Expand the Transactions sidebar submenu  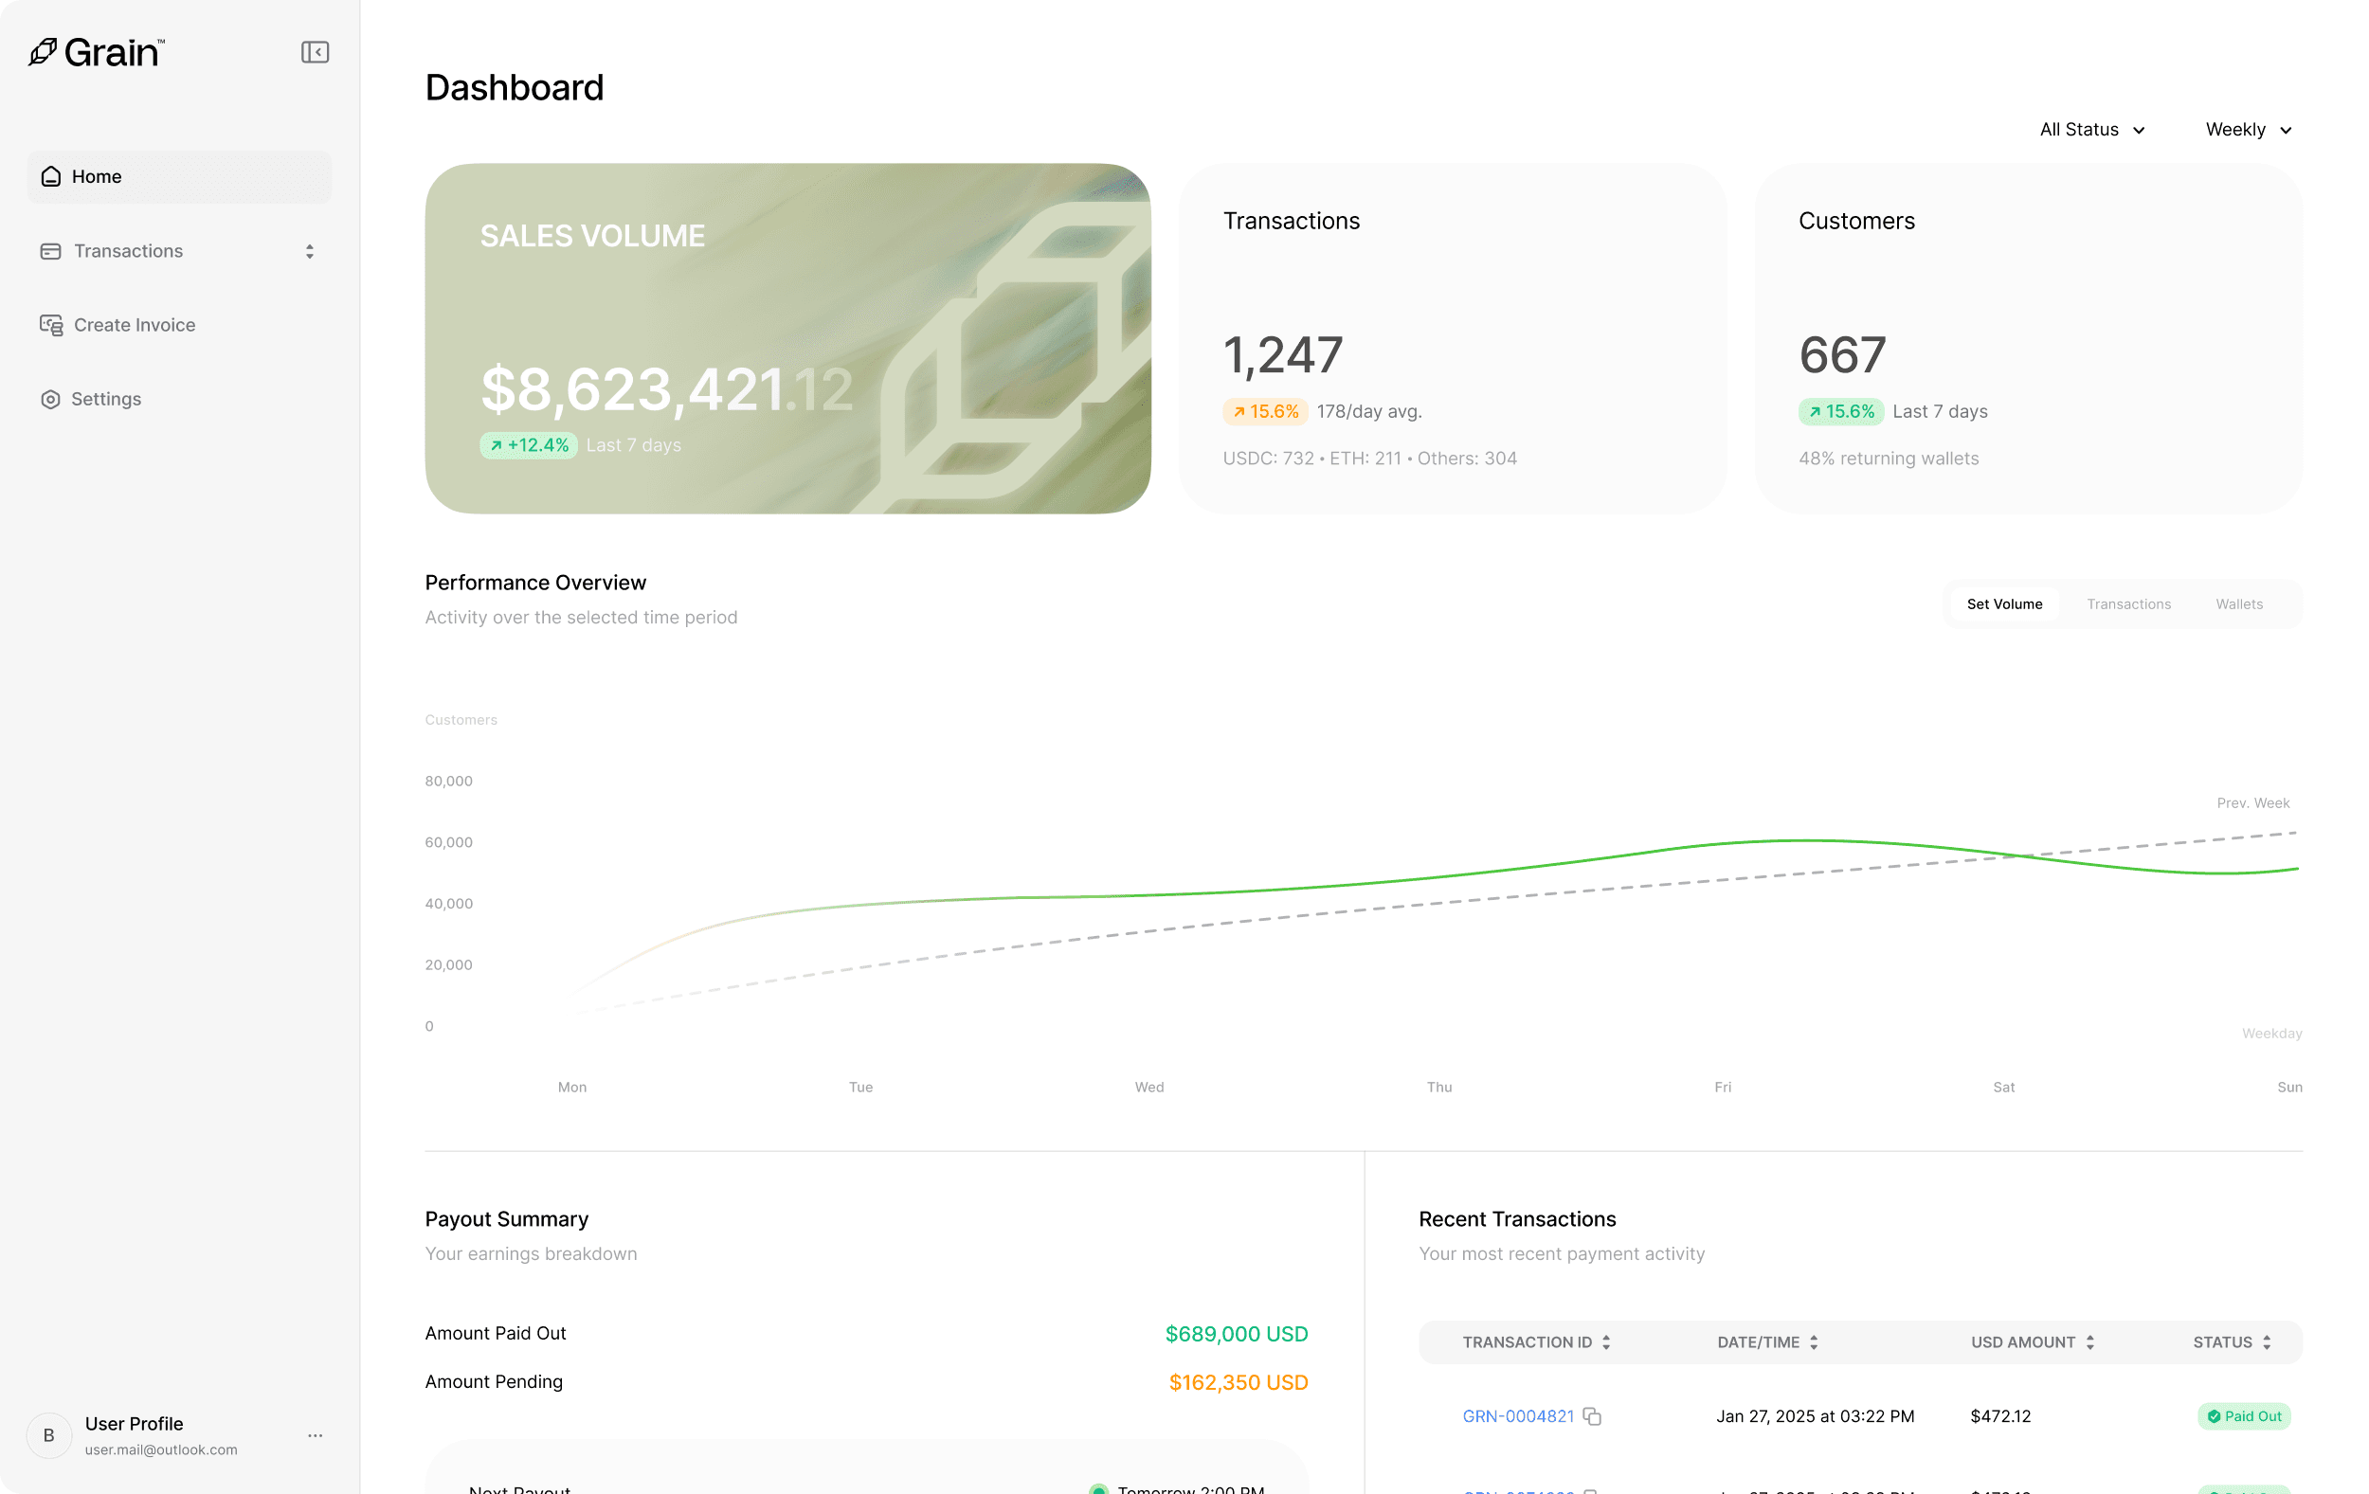[309, 252]
